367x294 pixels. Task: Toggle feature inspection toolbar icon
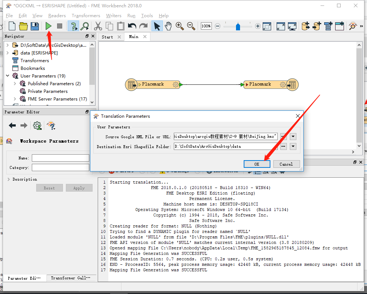point(353,26)
